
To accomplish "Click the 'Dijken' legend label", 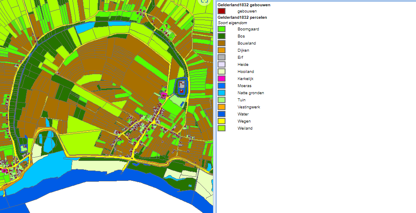I will [x=243, y=50].
